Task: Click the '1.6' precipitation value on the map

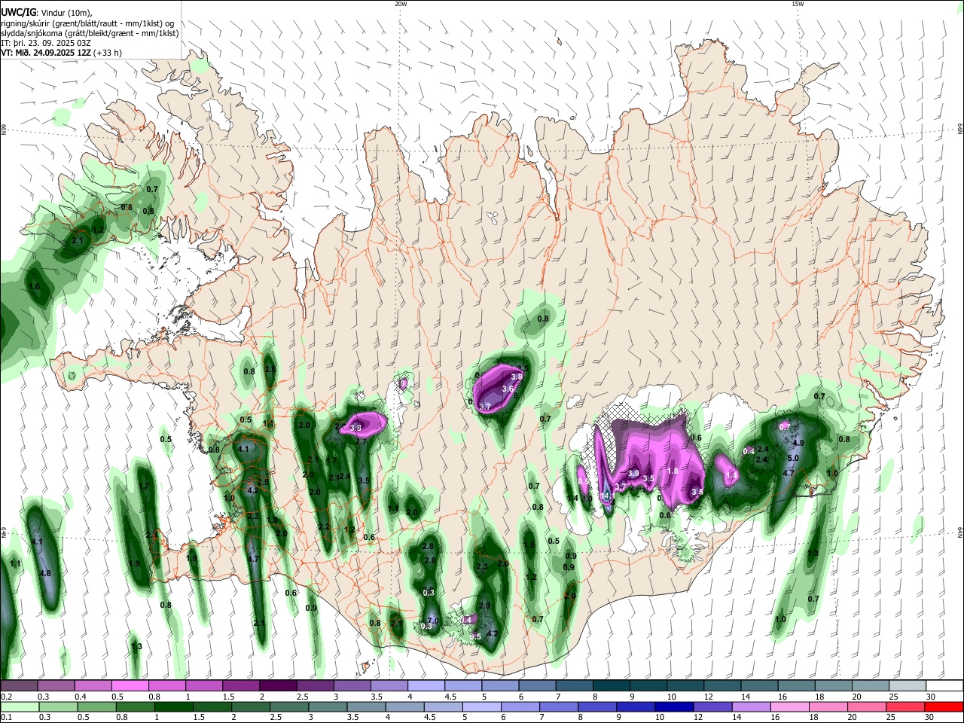Action: (34, 287)
